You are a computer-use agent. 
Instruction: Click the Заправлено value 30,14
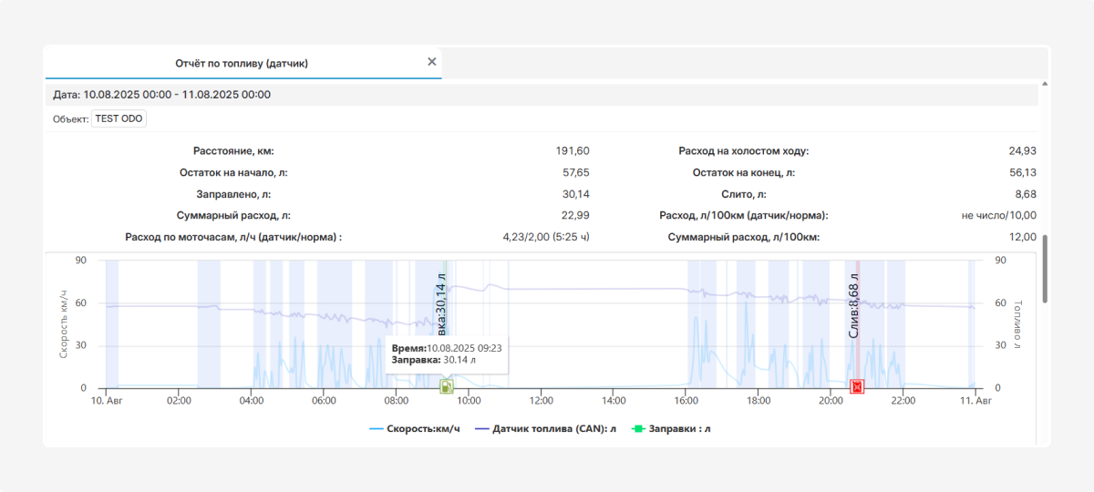point(576,194)
